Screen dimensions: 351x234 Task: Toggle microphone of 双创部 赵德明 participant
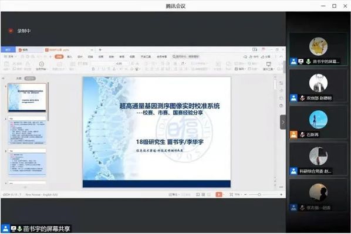pos(302,98)
